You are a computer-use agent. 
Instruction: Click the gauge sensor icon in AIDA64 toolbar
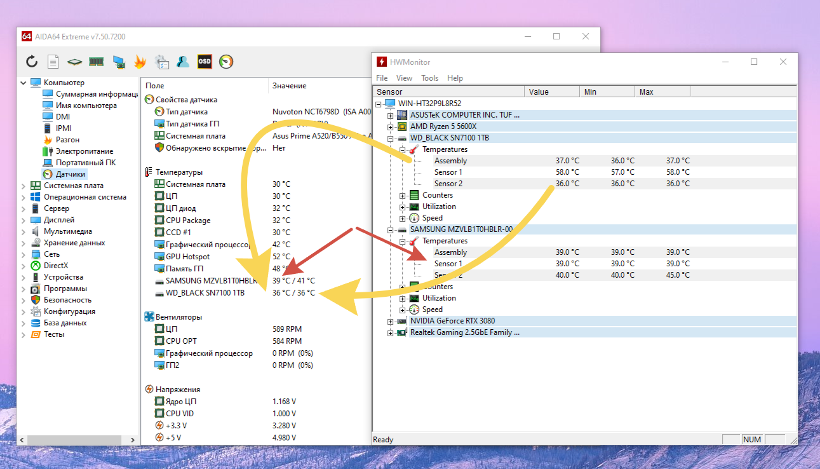pyautogui.click(x=226, y=62)
